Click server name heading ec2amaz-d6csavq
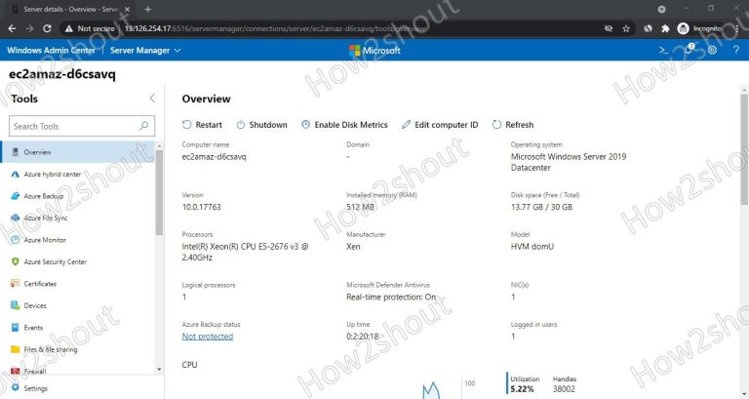The height and width of the screenshot is (399, 749). [62, 74]
